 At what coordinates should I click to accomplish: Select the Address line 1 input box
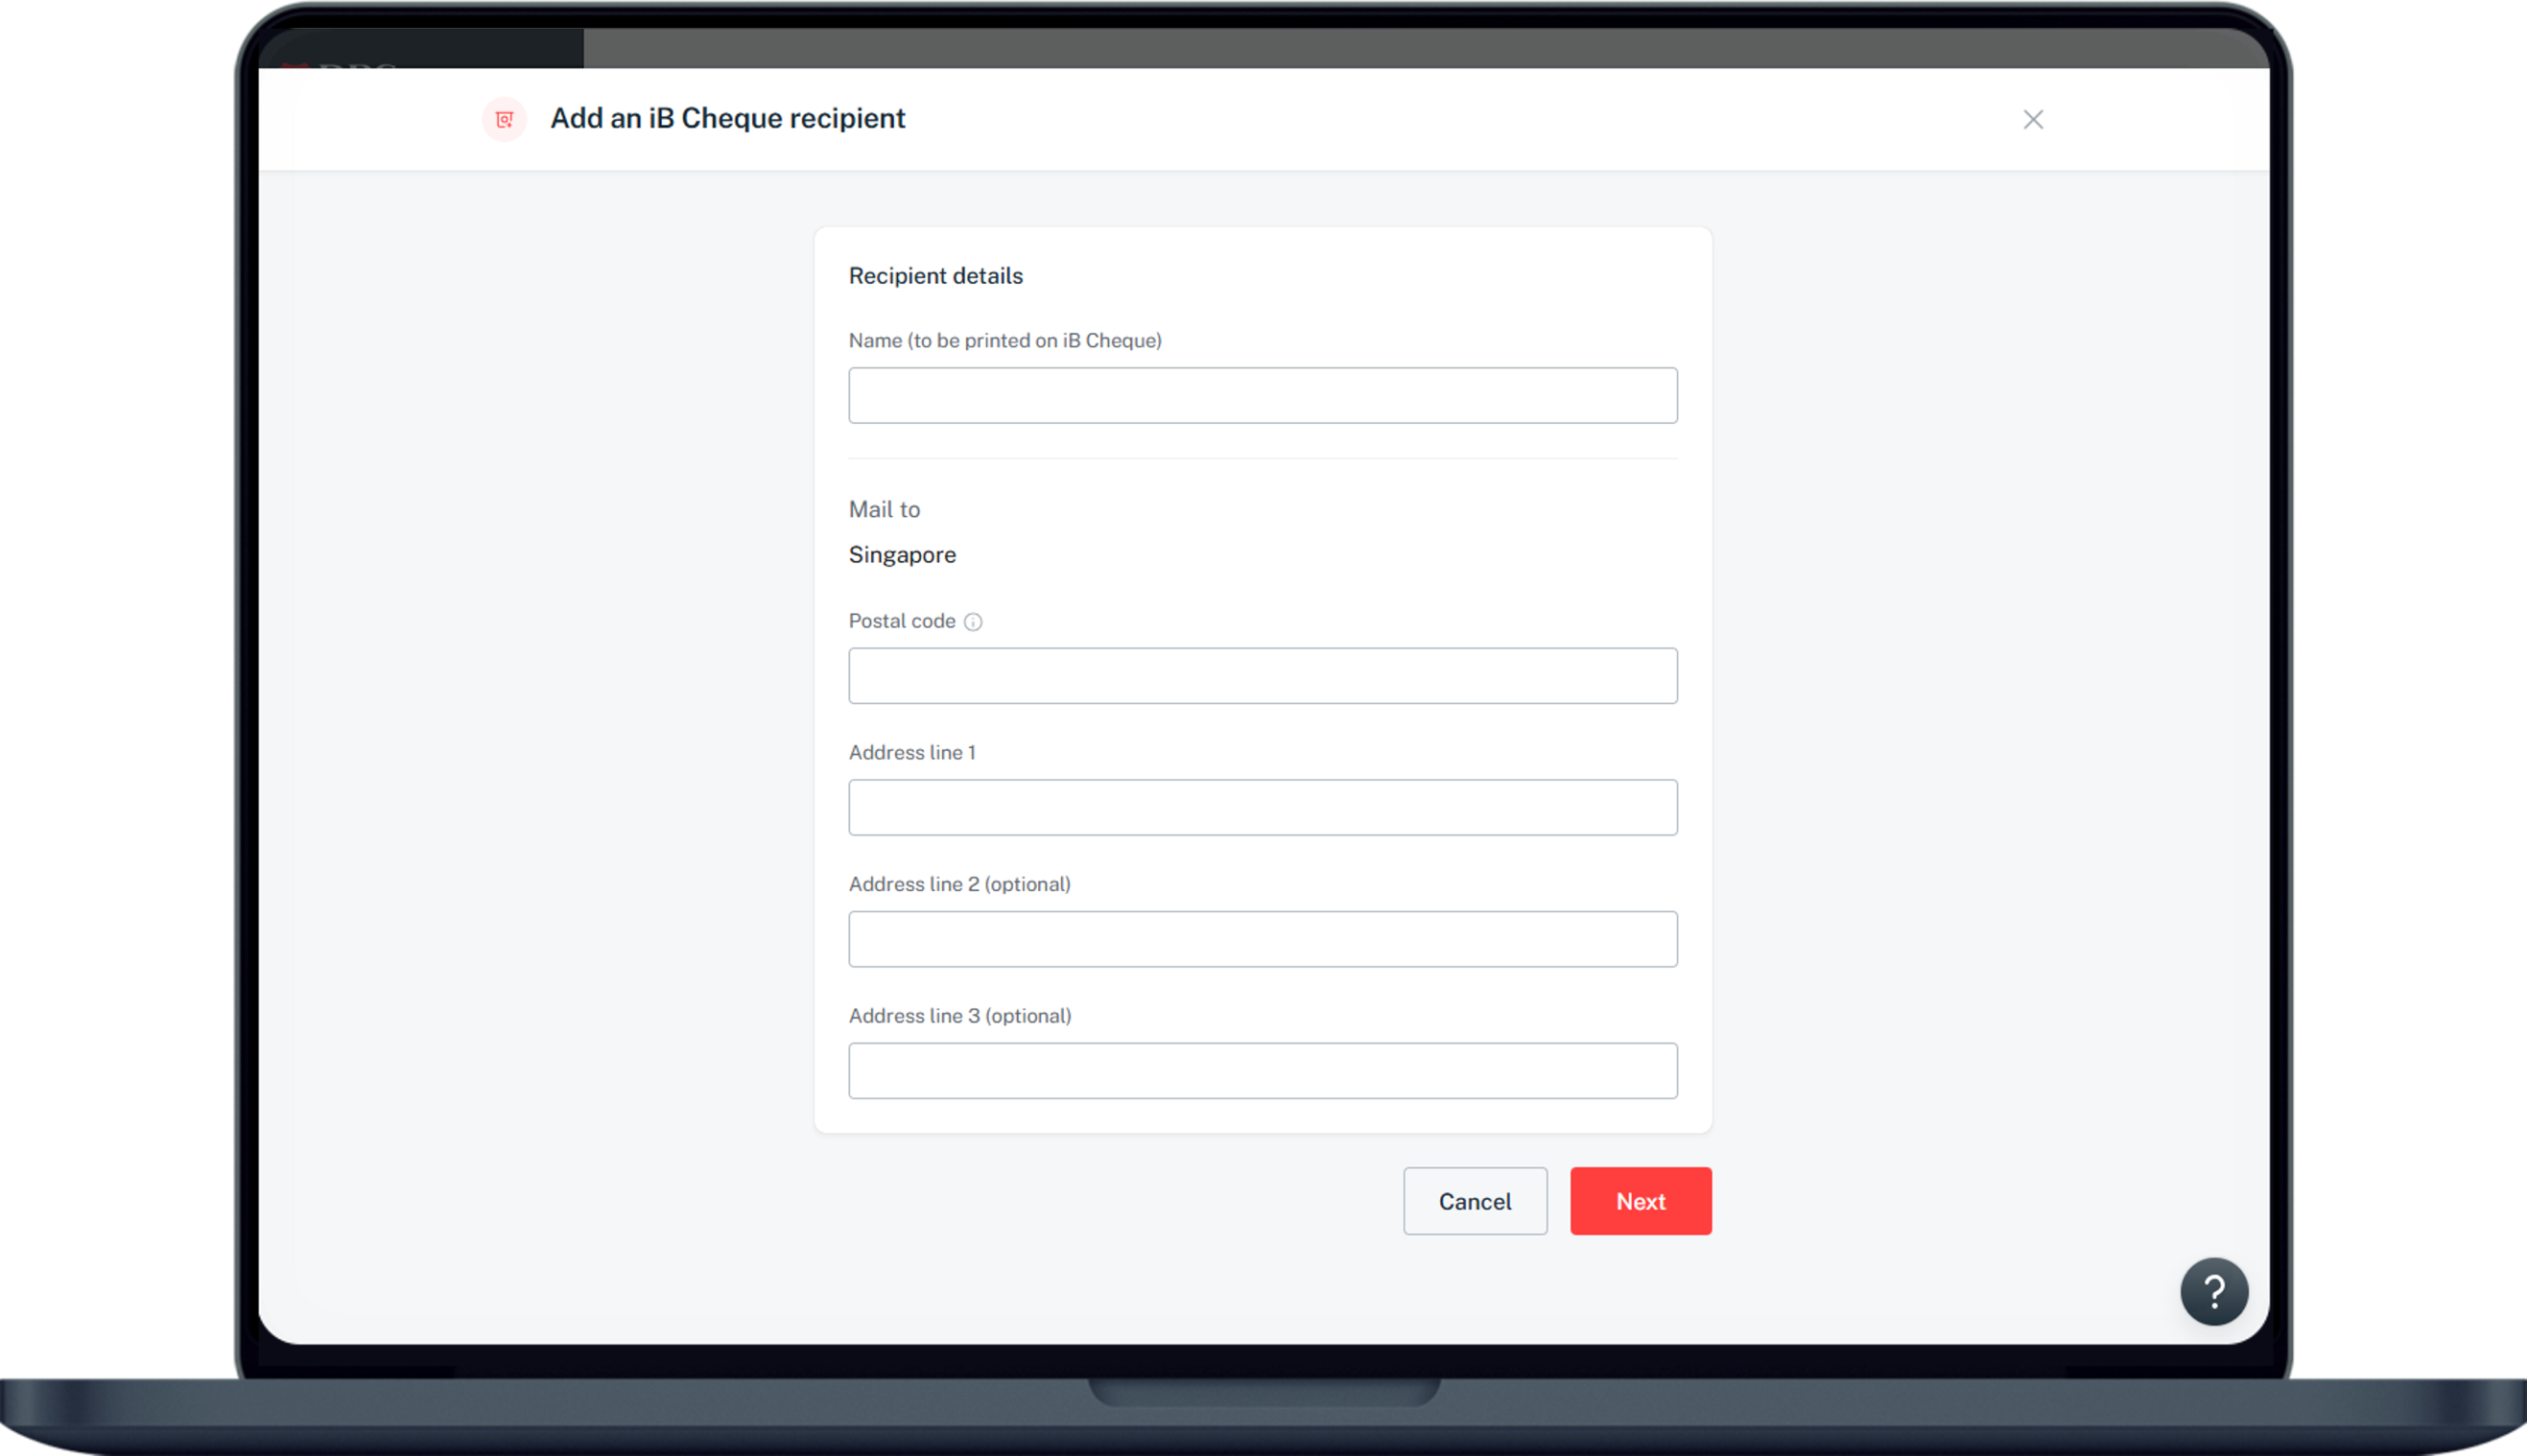(1262, 808)
